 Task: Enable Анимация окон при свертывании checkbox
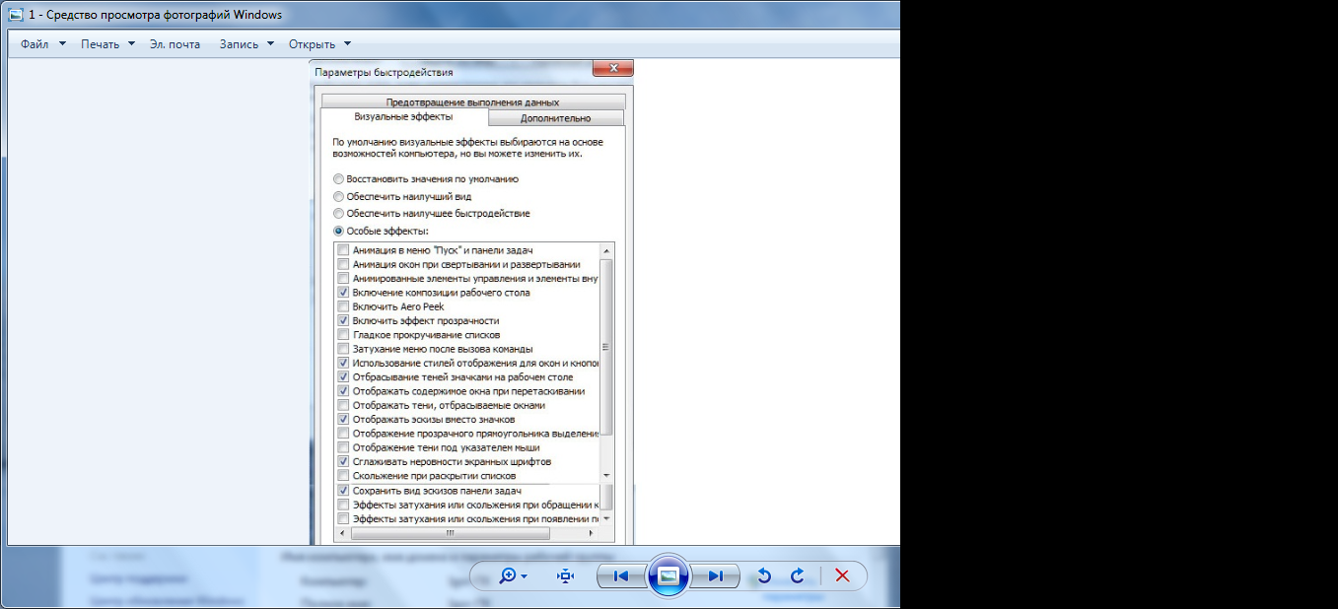[x=343, y=264]
